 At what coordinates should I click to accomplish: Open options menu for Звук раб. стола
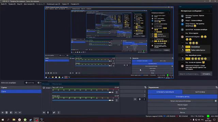[x=116, y=92]
